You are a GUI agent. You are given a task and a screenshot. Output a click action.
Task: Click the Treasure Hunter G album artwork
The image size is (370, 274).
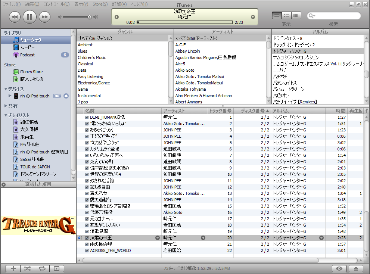click(x=38, y=226)
